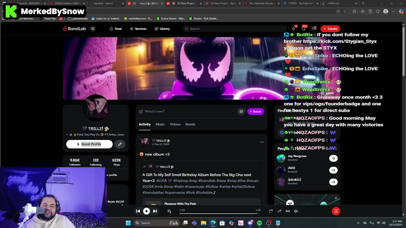
Task: Switch to the Videos tab
Action: pyautogui.click(x=175, y=124)
